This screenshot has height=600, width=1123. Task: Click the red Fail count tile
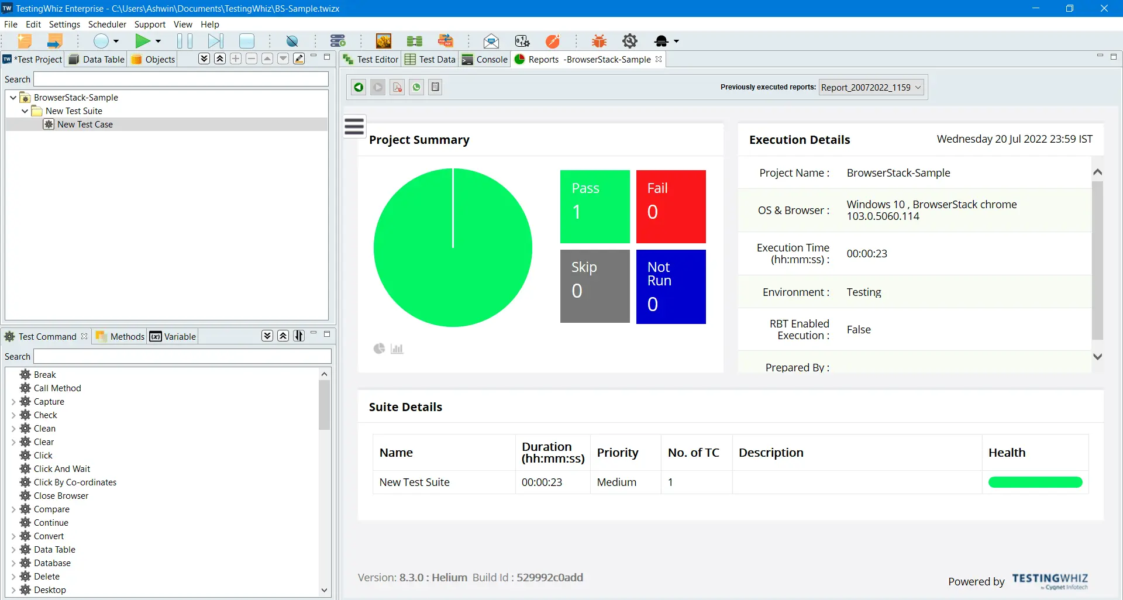pos(671,206)
